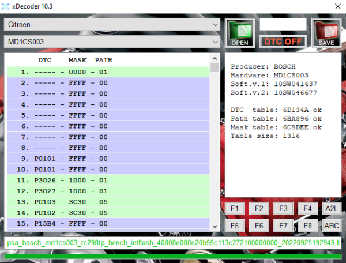
Task: Click the ABC button
Action: pos(331,226)
